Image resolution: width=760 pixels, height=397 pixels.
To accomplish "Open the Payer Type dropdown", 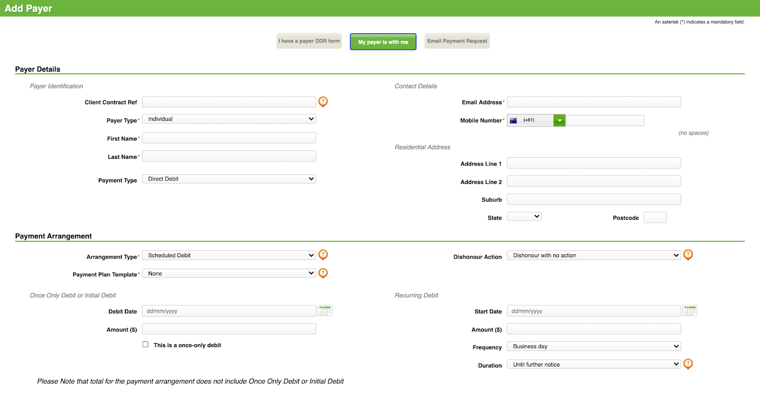I will [229, 119].
